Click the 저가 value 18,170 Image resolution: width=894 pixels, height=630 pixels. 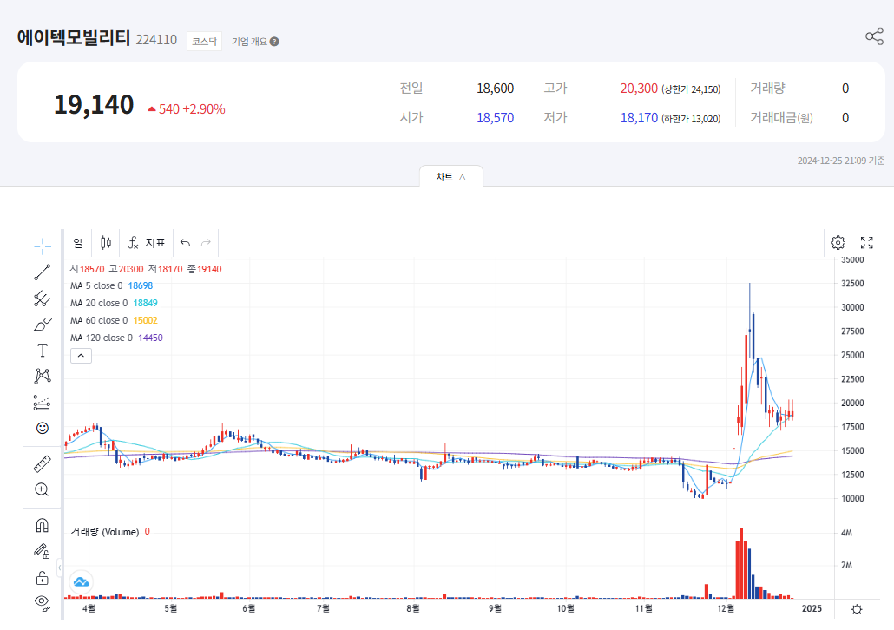click(639, 118)
